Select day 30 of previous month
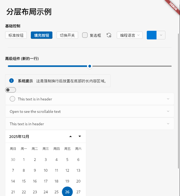Image resolution: width=180 pixels, height=196 pixels. (x=13, y=160)
